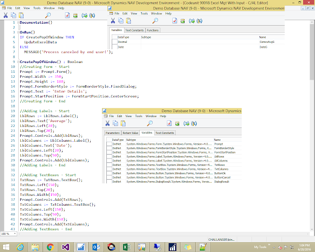Click the TxtColumns name cell

point(221,169)
